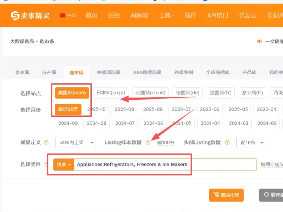Switch to the ABA数据选品 tab
Viewport: 283px width, 212px height.
point(147,73)
